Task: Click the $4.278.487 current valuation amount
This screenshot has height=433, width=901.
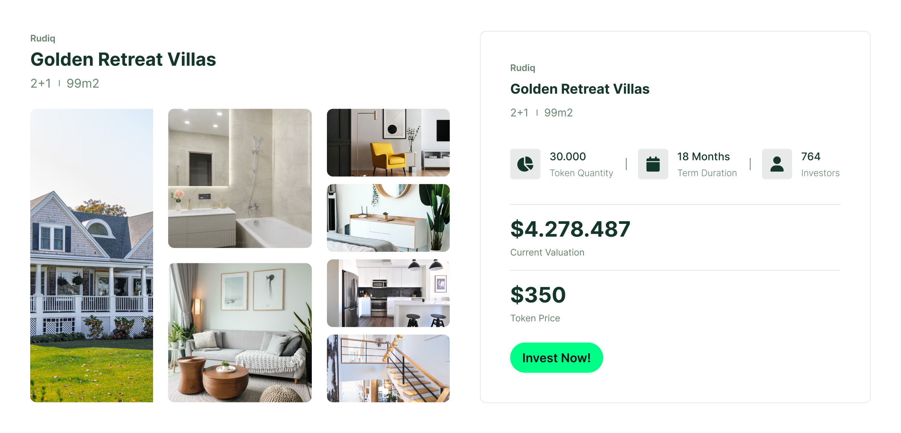Action: [x=570, y=229]
